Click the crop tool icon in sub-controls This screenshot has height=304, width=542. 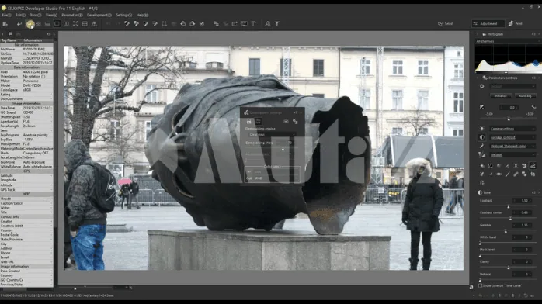click(x=533, y=174)
